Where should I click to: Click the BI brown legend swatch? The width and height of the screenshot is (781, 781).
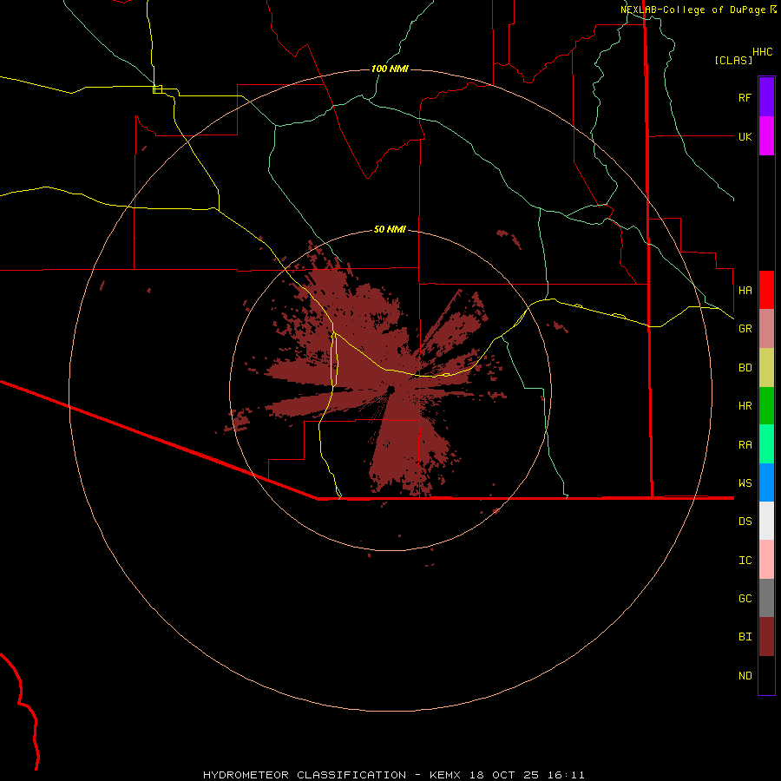pos(766,637)
